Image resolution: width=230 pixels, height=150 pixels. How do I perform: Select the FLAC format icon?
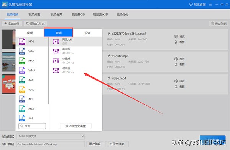click(x=22, y=90)
